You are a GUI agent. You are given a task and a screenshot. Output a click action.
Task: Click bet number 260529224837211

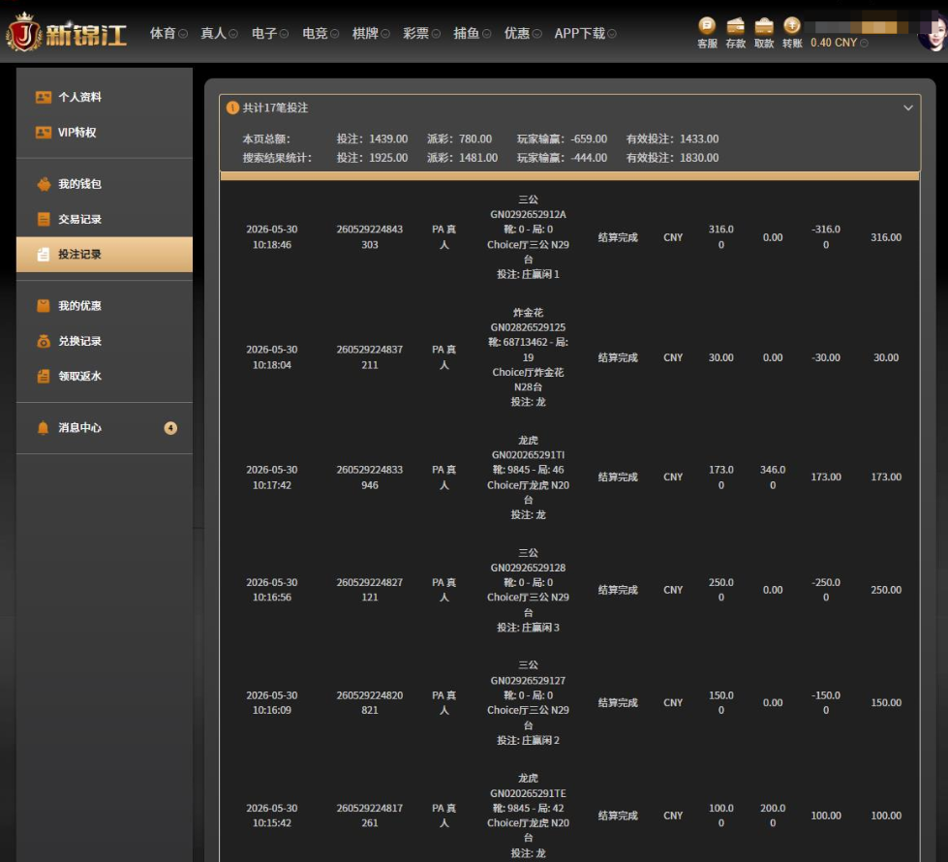tap(369, 356)
